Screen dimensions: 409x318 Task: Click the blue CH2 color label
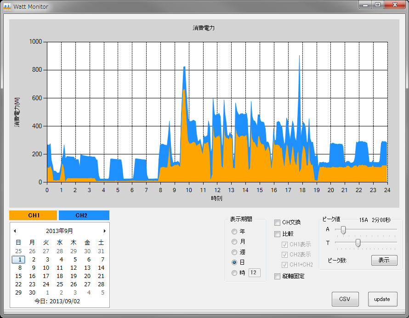(84, 215)
